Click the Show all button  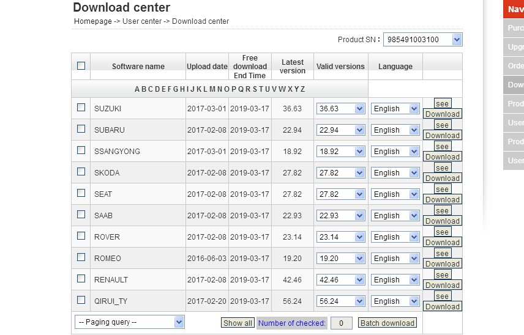click(238, 323)
